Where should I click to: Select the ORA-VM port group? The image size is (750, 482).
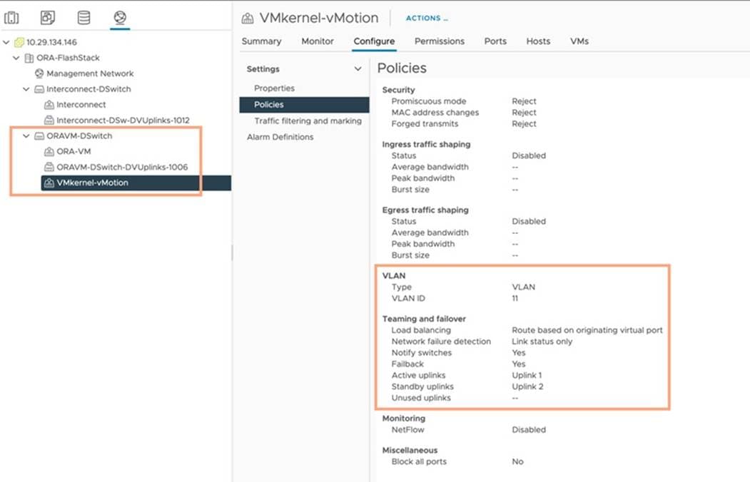coord(74,151)
